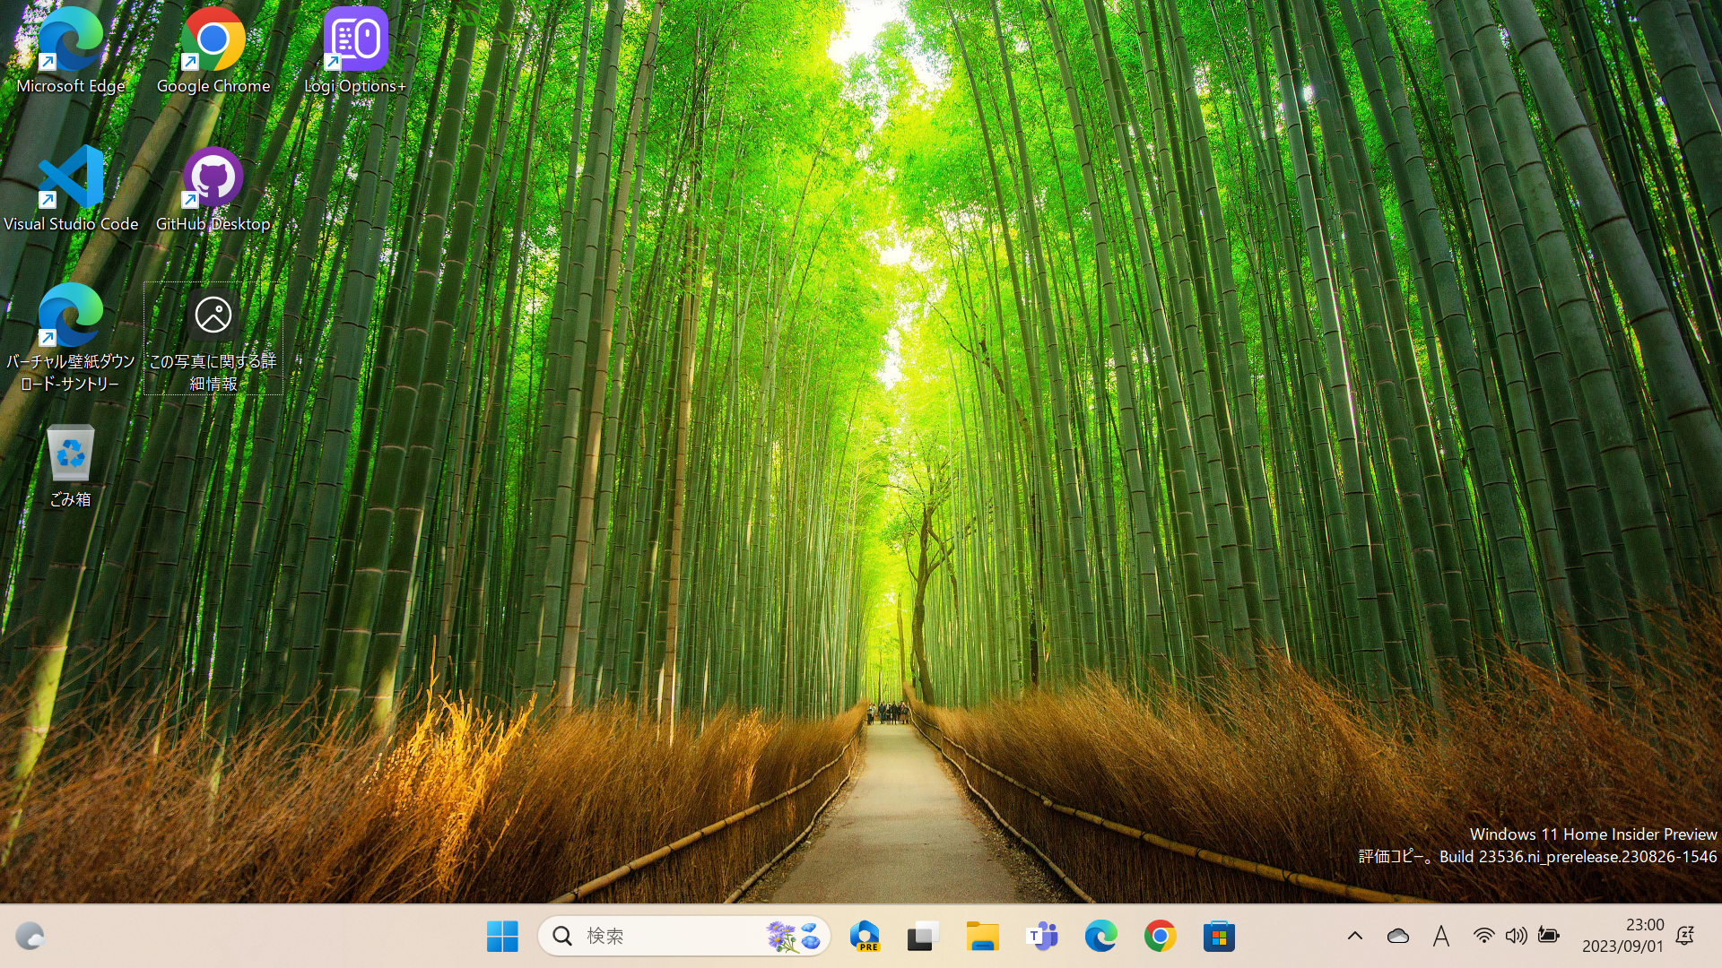Select the Visual Studio Code desktop icon
This screenshot has height=968, width=1722.
71,189
